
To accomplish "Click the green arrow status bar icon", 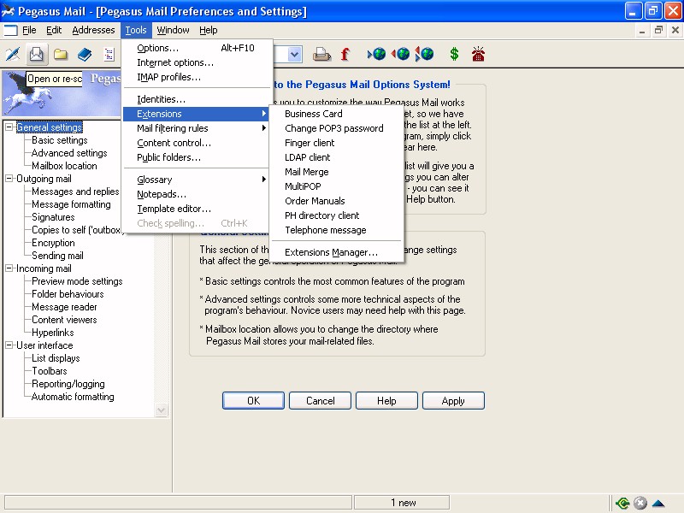I will pyautogui.click(x=622, y=503).
